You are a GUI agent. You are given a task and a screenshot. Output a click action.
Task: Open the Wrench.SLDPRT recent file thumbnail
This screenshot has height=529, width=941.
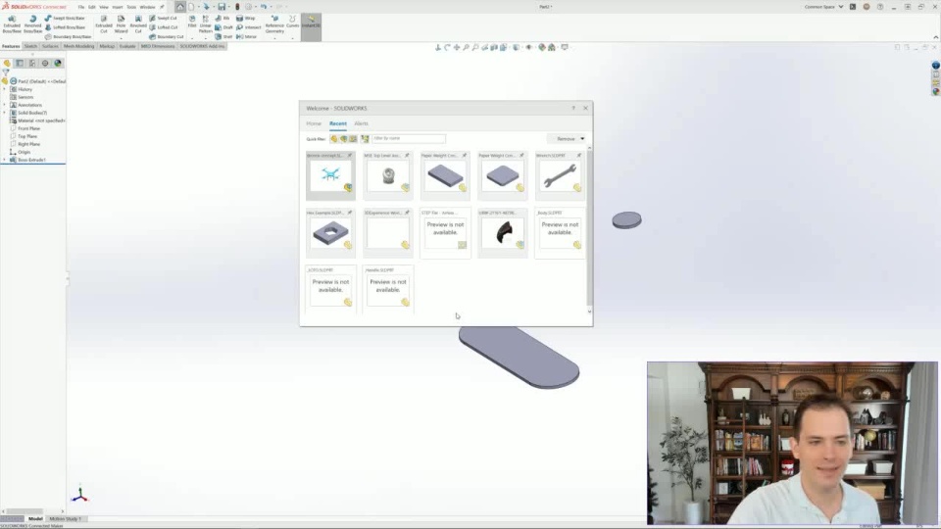pos(560,175)
